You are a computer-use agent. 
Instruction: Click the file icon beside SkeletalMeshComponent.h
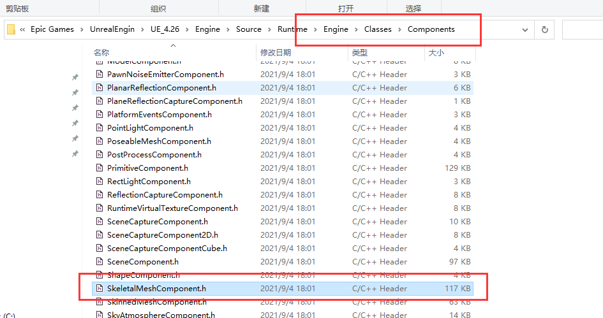coord(100,289)
